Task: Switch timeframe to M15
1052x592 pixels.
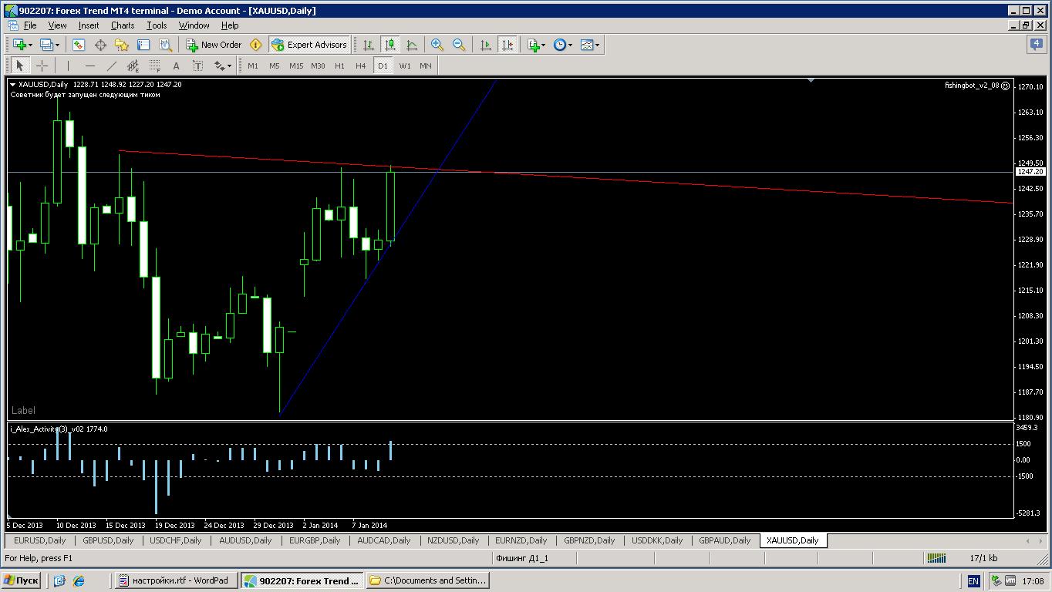Action: coord(296,66)
